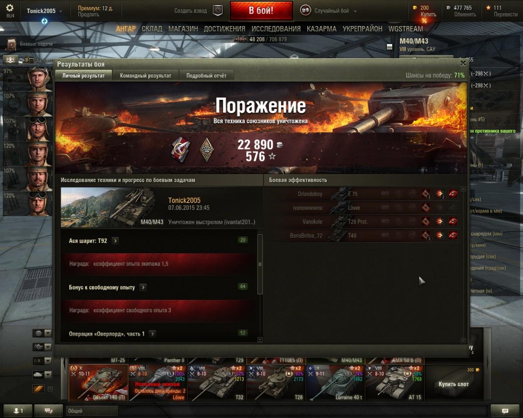Toggle the checkbox next to the orange filter
Viewport: 523px width, 418px height.
point(50,389)
